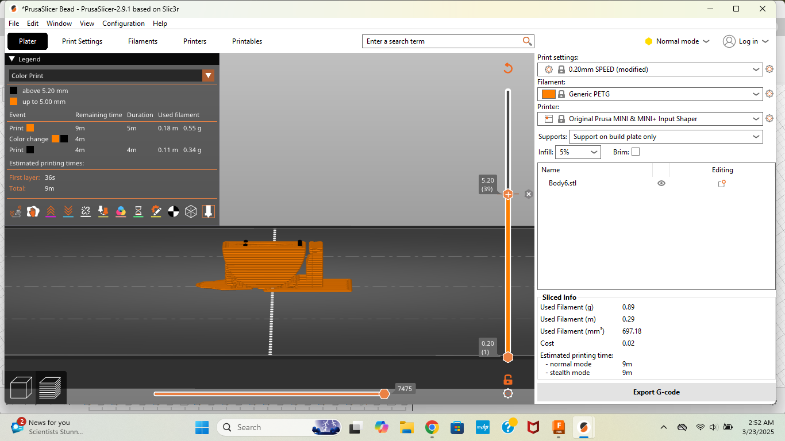Click Export G-code button
The height and width of the screenshot is (441, 785).
click(656, 392)
